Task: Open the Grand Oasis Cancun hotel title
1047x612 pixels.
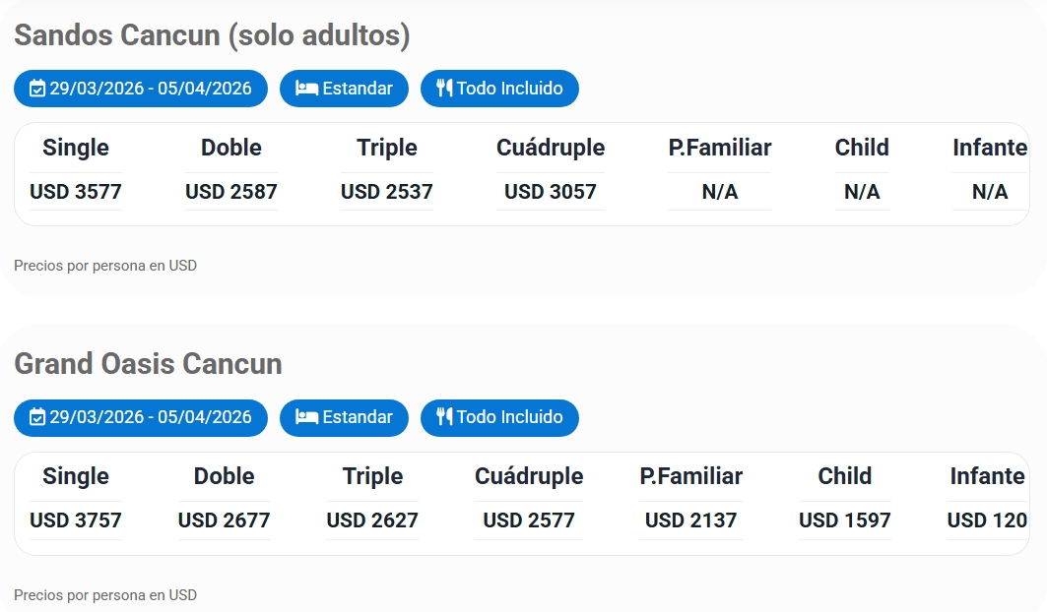Action: pos(148,364)
